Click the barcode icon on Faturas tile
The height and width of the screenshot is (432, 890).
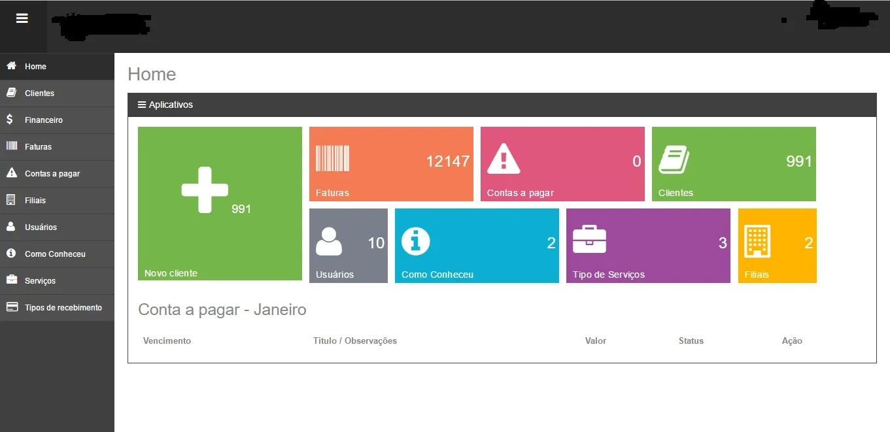click(332, 158)
